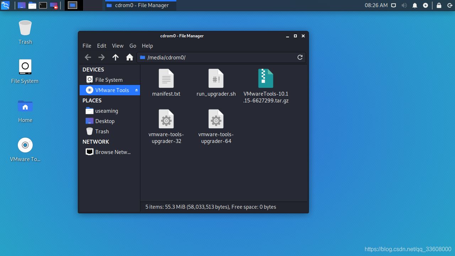Open Trash in the sidebar
This screenshot has width=455, height=256.
(x=109, y=131)
